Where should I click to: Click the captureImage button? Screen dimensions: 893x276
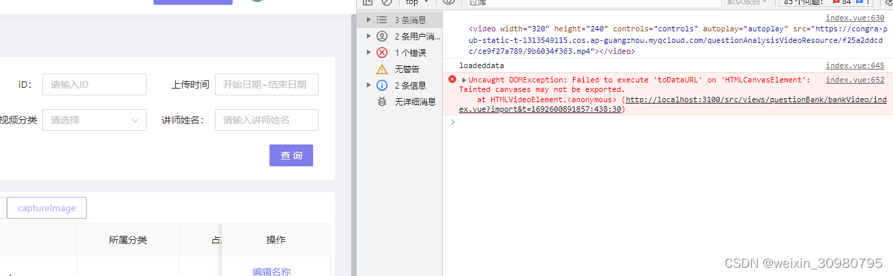point(47,208)
